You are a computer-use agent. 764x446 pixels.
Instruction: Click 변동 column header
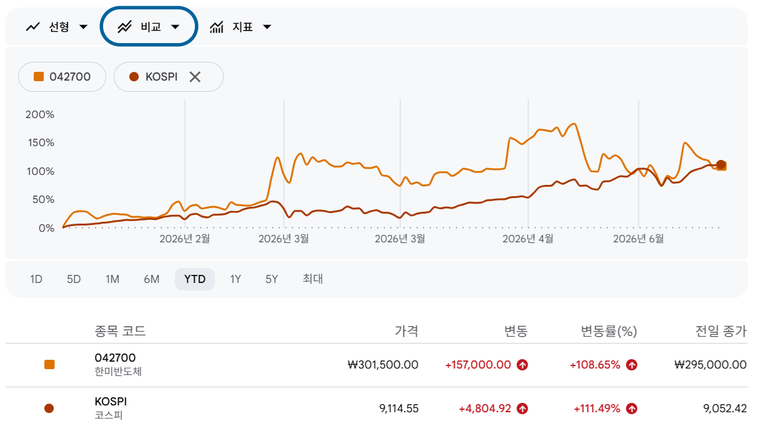(x=516, y=331)
